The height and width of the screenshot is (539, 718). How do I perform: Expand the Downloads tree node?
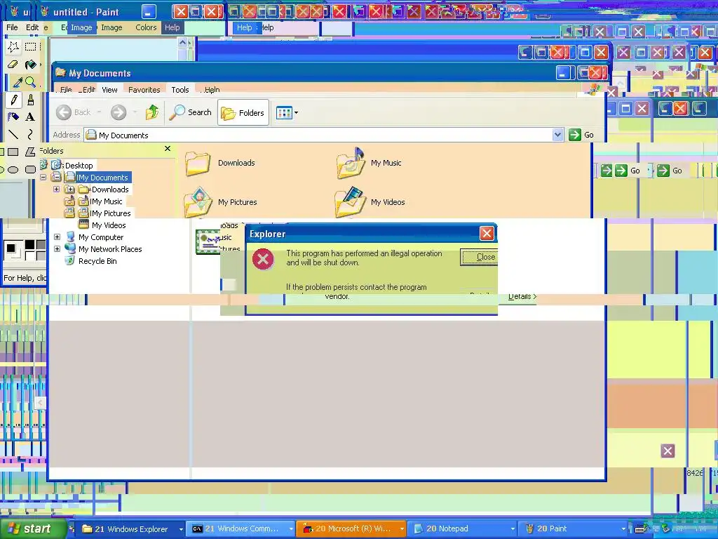pyautogui.click(x=56, y=189)
